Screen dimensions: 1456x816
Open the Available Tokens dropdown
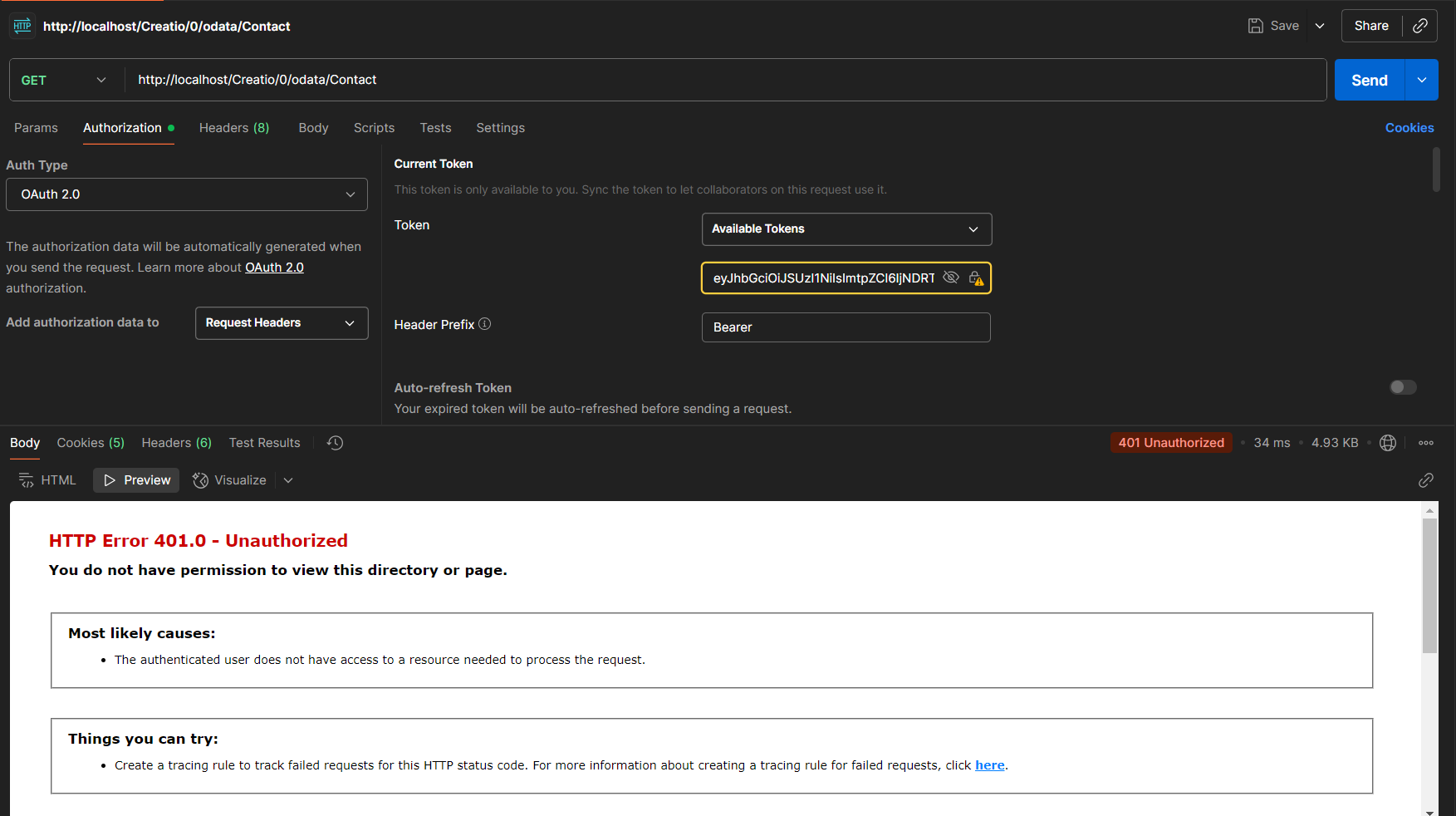(846, 229)
